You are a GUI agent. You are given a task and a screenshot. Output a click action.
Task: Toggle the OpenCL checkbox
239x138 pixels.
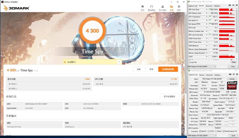pos(200,131)
